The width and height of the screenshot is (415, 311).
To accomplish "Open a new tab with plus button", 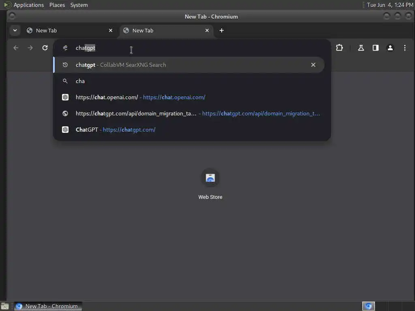I will coord(222,30).
